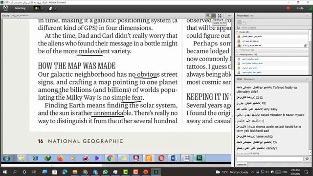Screen dimensions: 313x176
Task: Click the chat message 'variety?'
Action: click(x=271, y=148)
